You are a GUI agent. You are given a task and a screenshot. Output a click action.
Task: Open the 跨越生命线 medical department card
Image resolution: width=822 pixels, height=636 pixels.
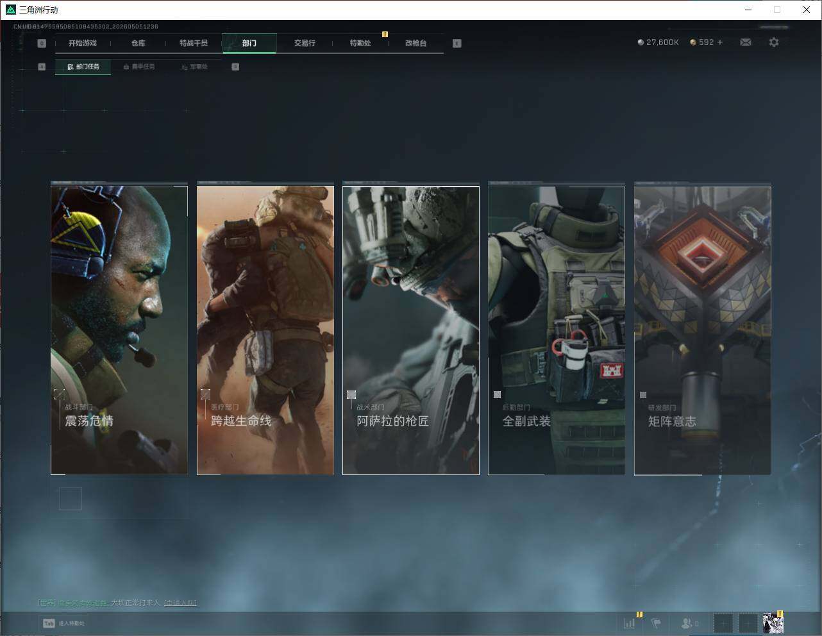265,330
